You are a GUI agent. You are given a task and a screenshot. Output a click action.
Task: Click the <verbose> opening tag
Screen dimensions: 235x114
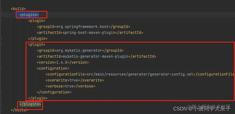click(x=55, y=86)
